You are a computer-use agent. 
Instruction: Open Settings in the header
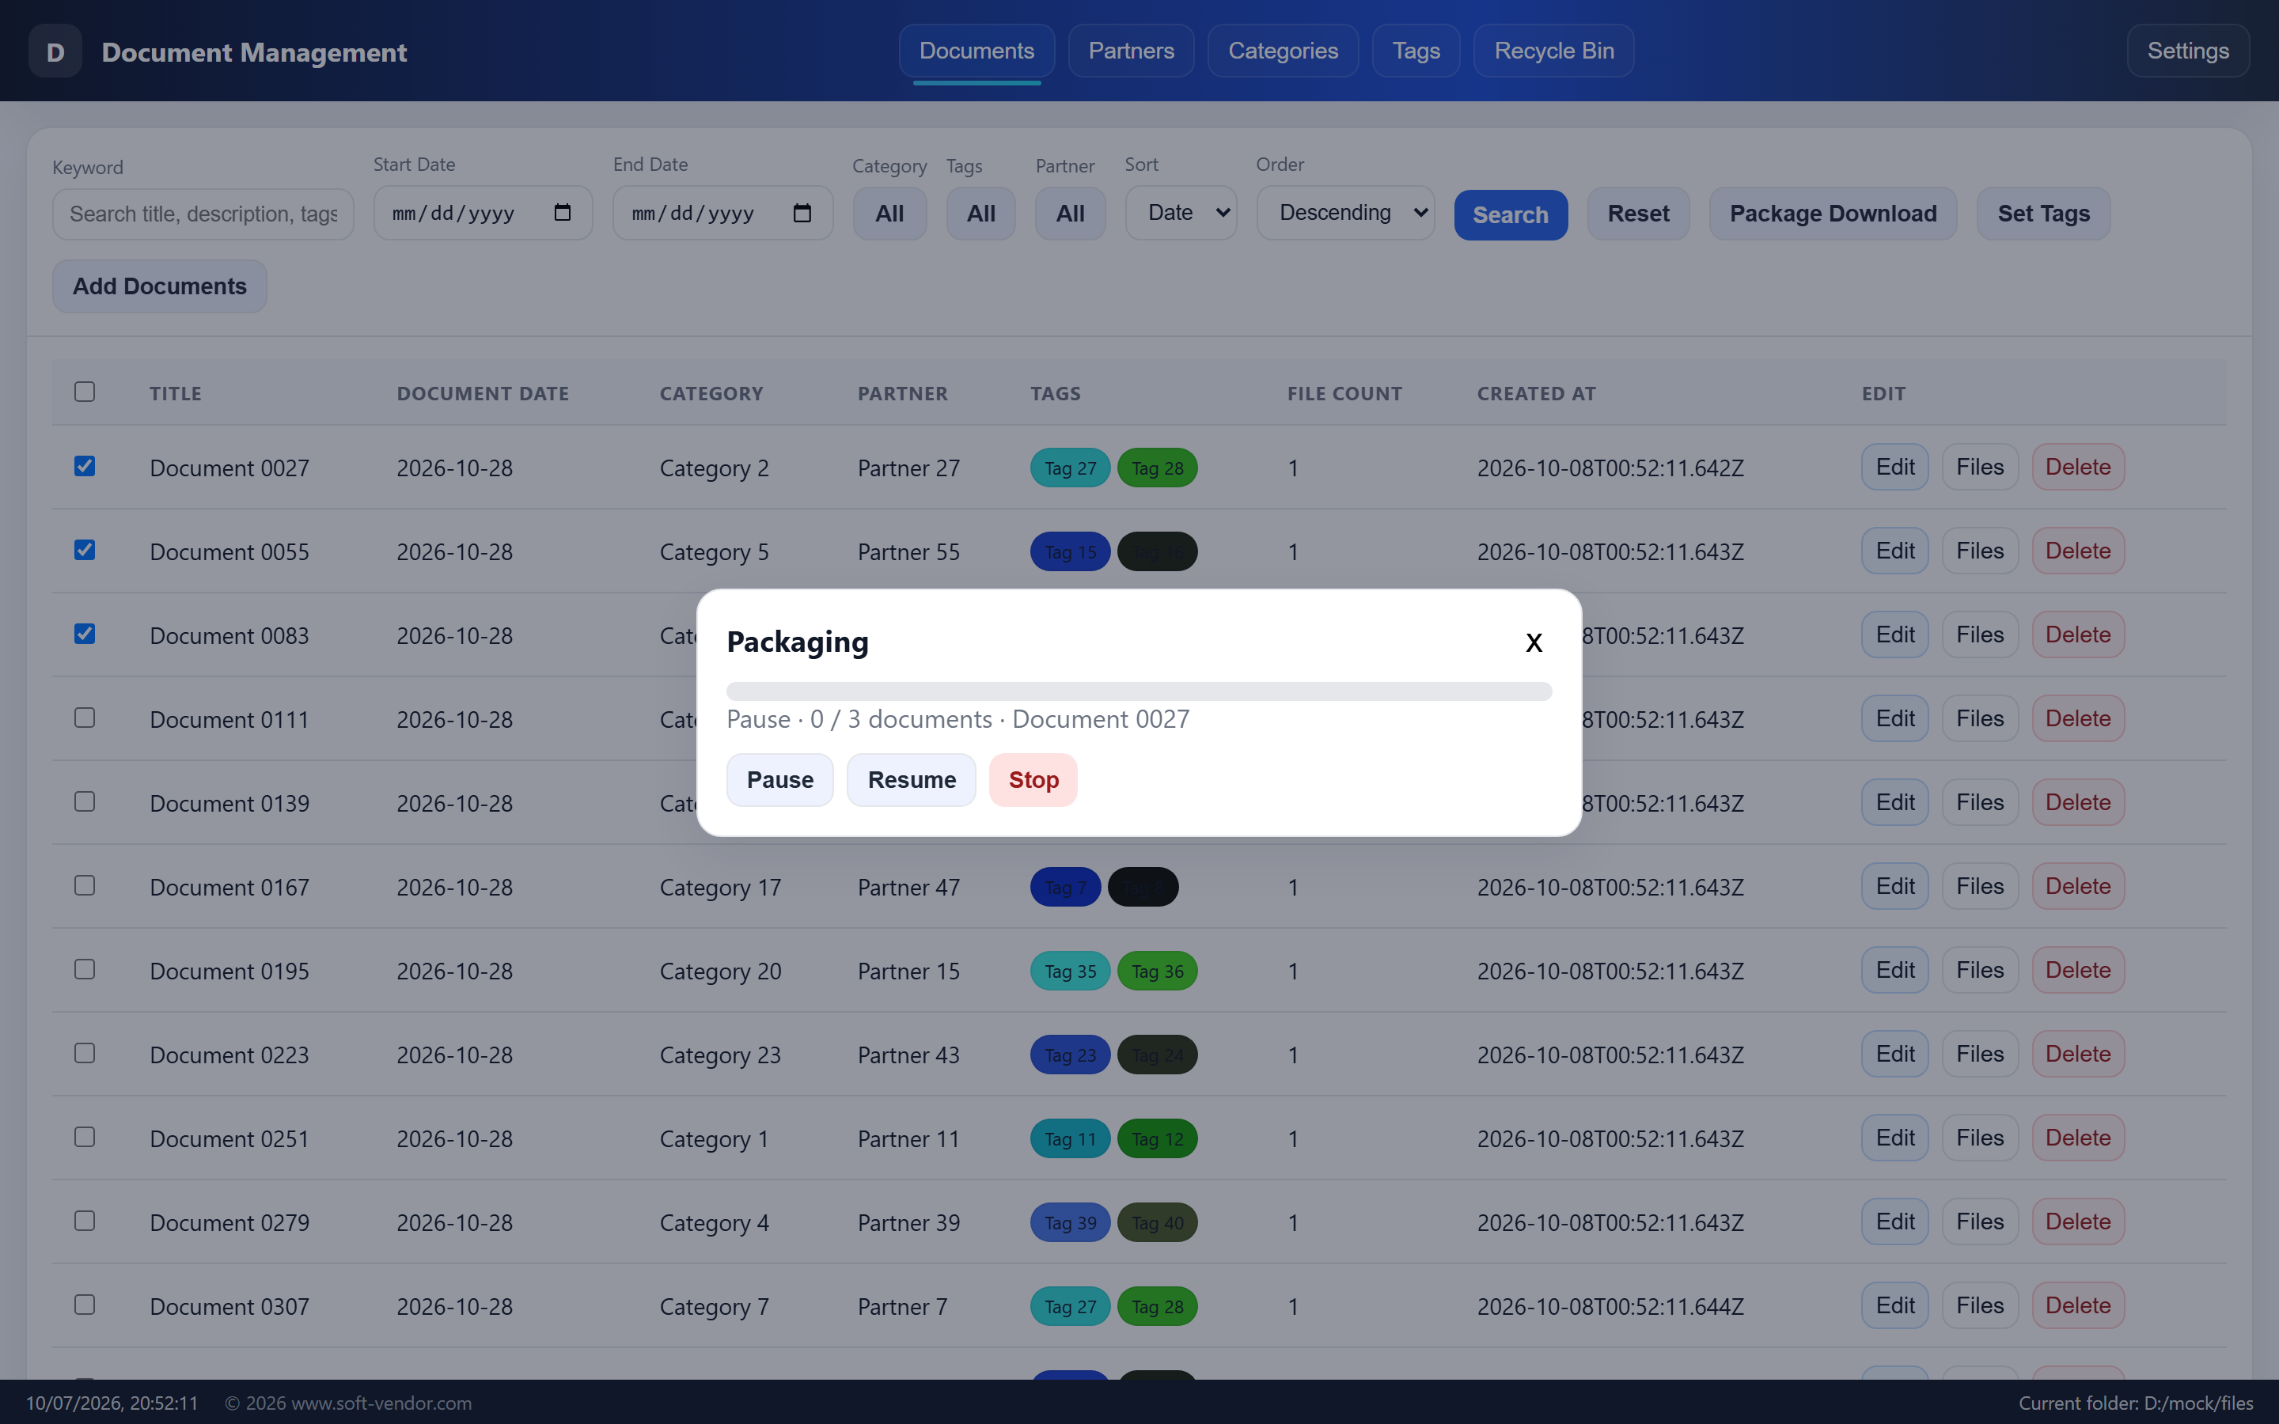pos(2188,51)
